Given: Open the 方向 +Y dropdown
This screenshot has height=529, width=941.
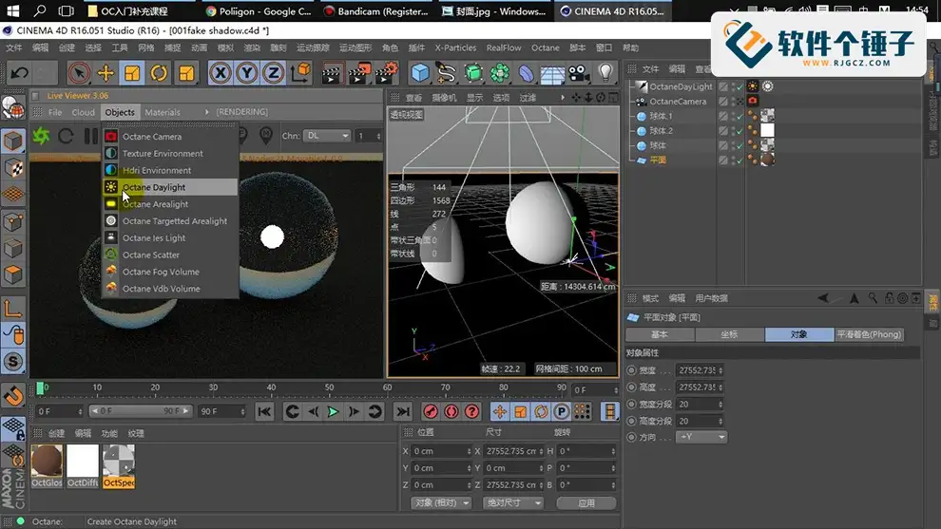Looking at the screenshot, I should (x=701, y=437).
